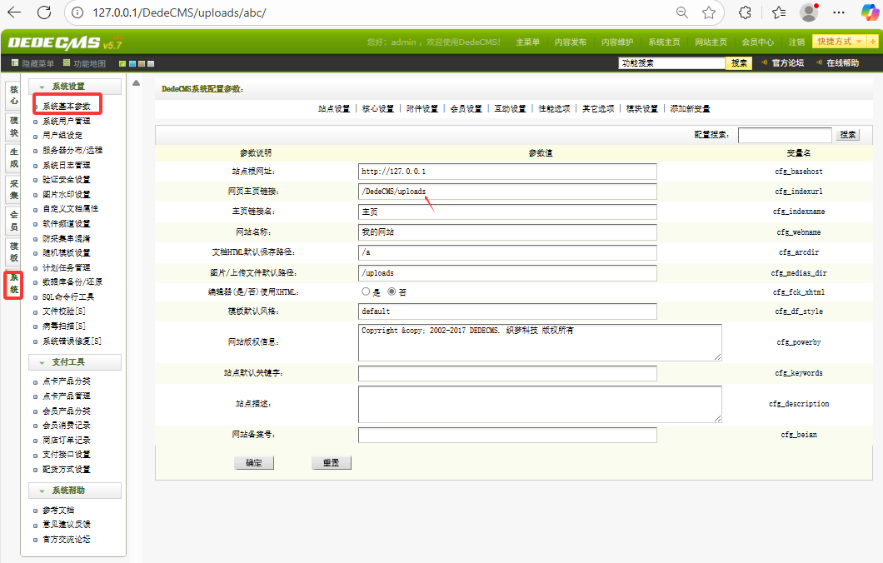Collapse the 支付工具 sidebar section

[75, 362]
